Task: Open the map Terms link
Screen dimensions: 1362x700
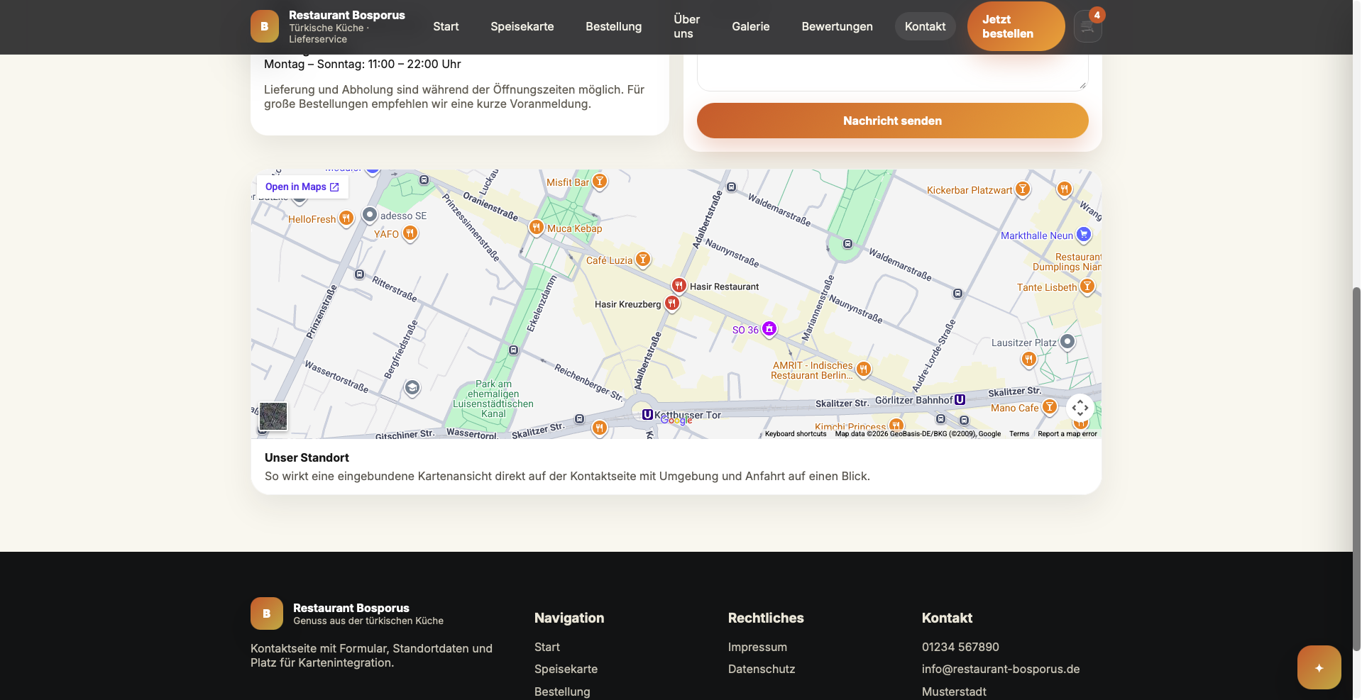Action: (1019, 434)
